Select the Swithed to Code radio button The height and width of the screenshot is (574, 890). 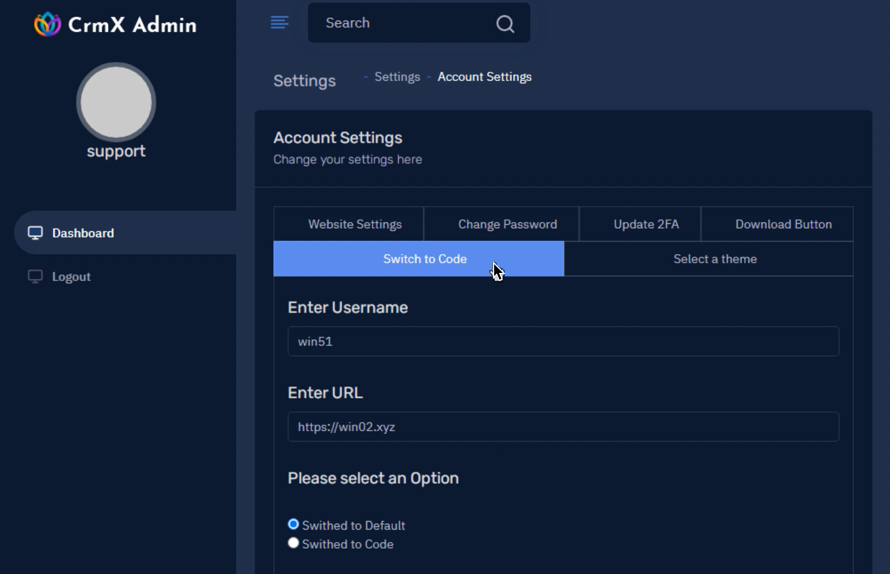[293, 542]
